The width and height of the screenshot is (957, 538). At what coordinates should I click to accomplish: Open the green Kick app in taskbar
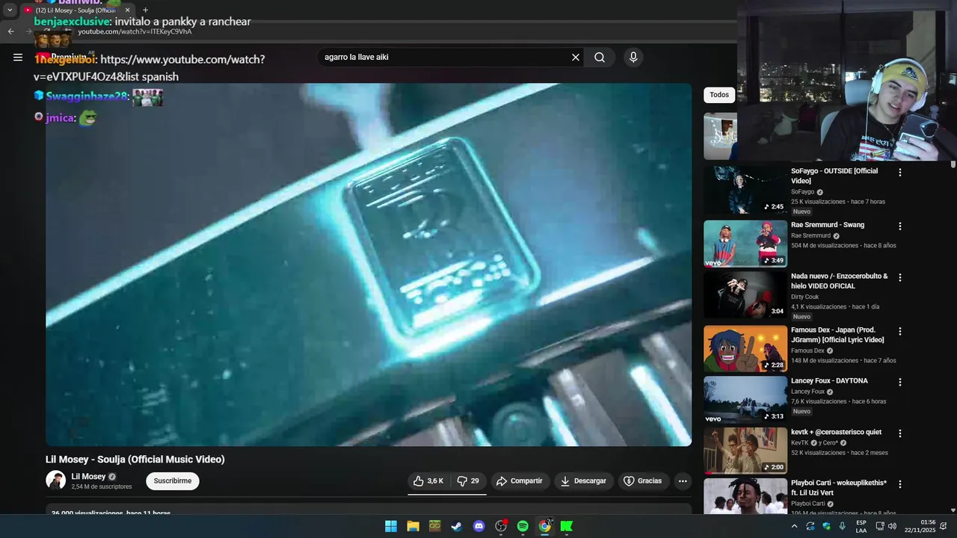pyautogui.click(x=567, y=526)
